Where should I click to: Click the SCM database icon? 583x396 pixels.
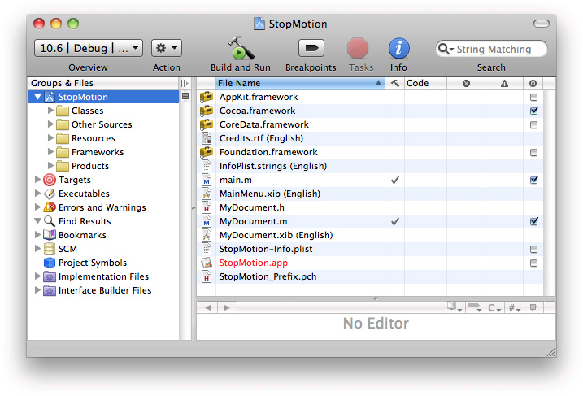[x=50, y=249]
